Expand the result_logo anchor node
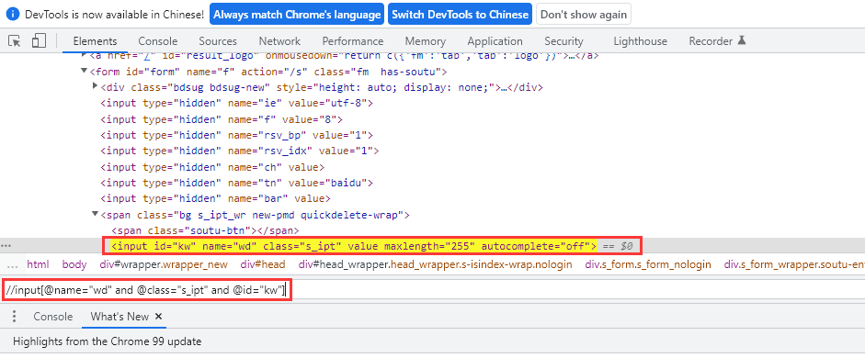The width and height of the screenshot is (865, 358). [85, 55]
